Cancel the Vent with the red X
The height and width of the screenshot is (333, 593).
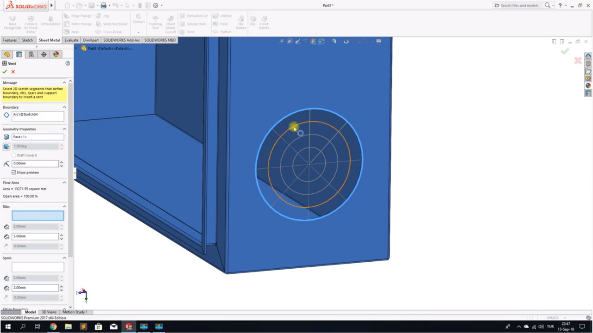[x=13, y=72]
